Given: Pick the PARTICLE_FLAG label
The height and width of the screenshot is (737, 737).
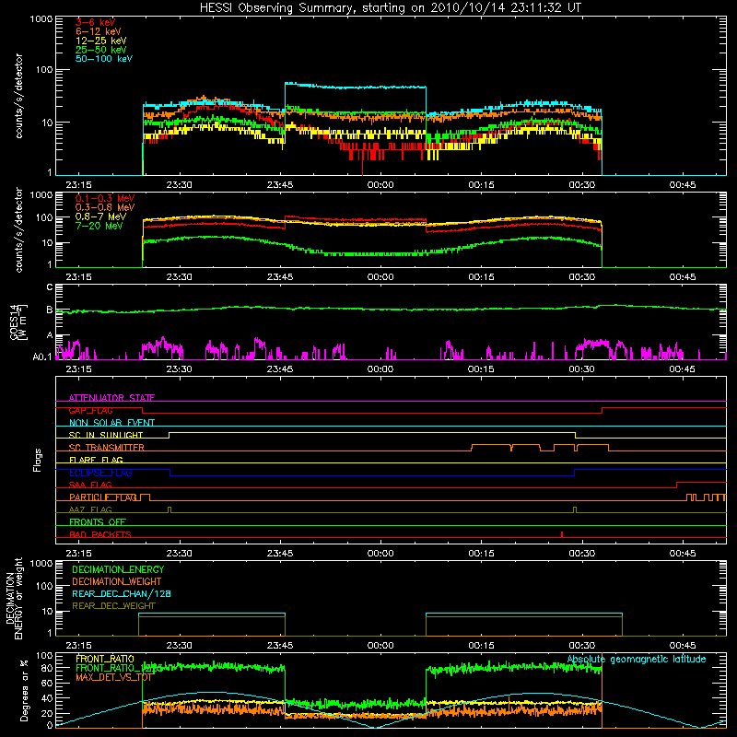Looking at the screenshot, I should pyautogui.click(x=103, y=497).
